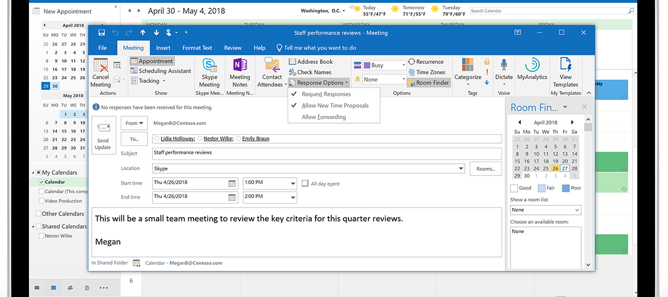Uncheck the Calendar checkbox under My Calendars

pyautogui.click(x=42, y=182)
